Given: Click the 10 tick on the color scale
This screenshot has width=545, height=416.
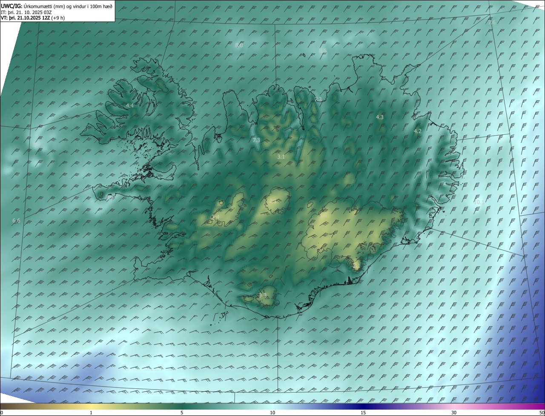Looking at the screenshot, I should point(272,413).
